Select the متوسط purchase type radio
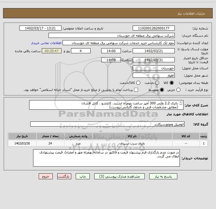Viewport: 216px width, 209px height. [162, 90]
